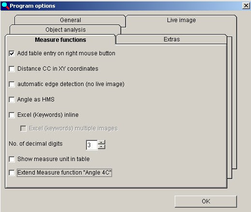Close the Program options dialog
This screenshot has width=251, height=212.
pos(246,6)
